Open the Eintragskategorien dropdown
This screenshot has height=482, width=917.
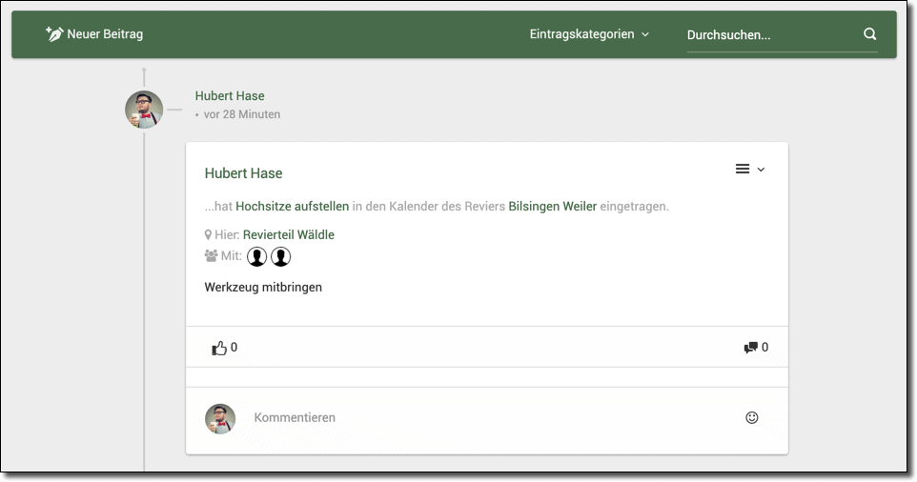tap(589, 34)
